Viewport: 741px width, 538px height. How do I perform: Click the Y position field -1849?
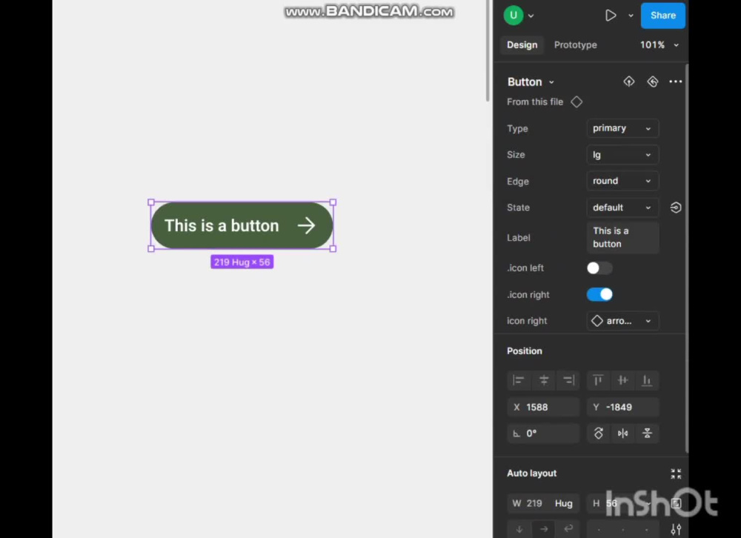pyautogui.click(x=622, y=407)
